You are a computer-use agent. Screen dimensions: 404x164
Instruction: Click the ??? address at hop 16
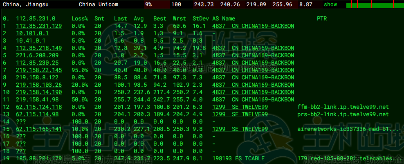pos(21,137)
